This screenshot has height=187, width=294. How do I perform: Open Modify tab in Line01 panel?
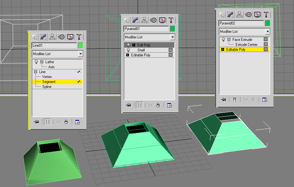43,37
